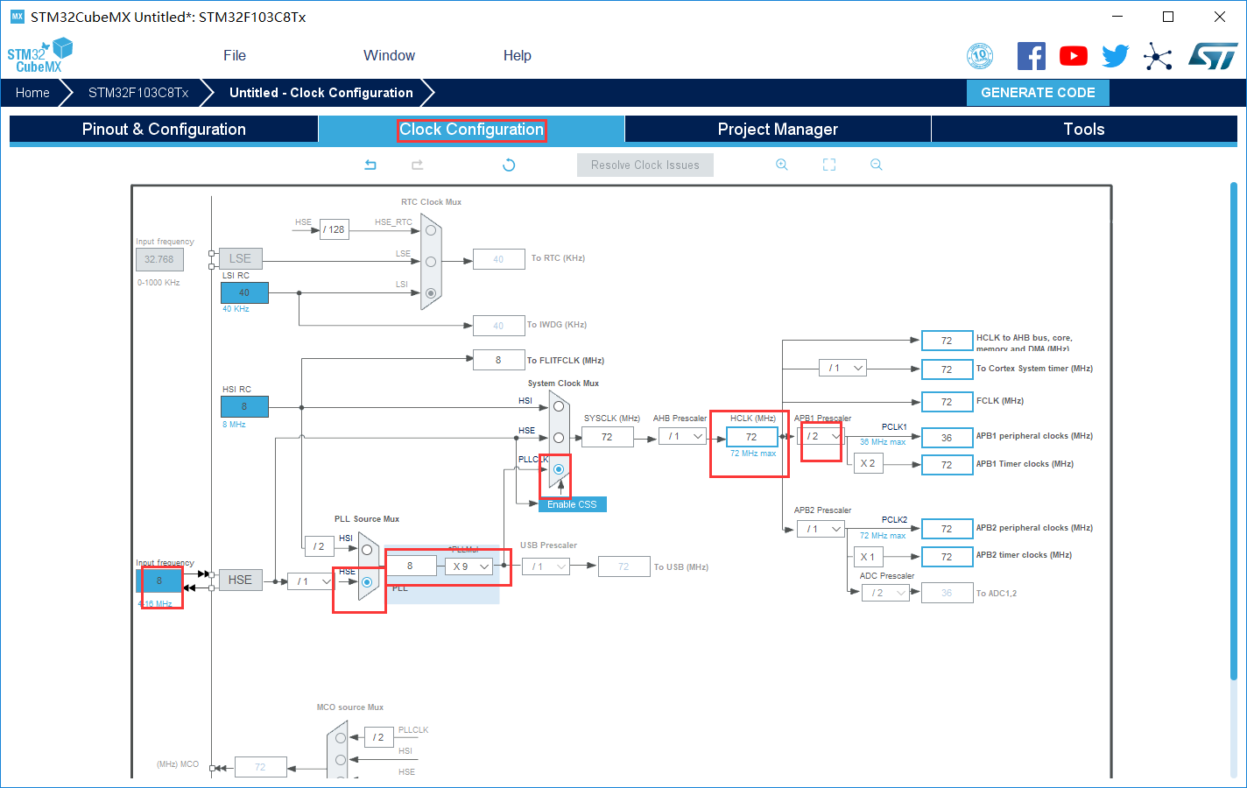The width and height of the screenshot is (1247, 788).
Task: Click the HSI RC 8 MHz block
Action: (244, 406)
